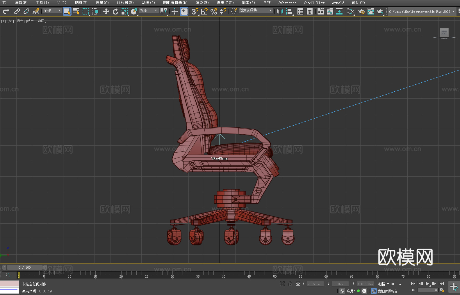Click the 0 / 100 time slider handle
This screenshot has height=295, width=460.
click(25, 267)
